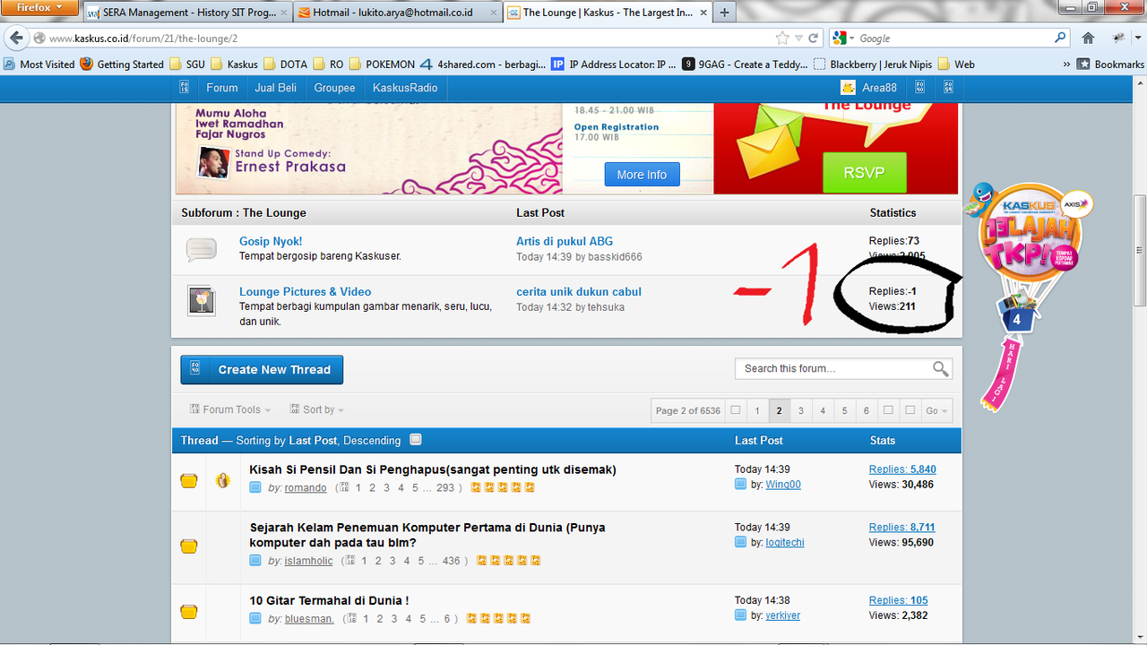
Task: Open the browser home page icon
Action: click(1088, 39)
